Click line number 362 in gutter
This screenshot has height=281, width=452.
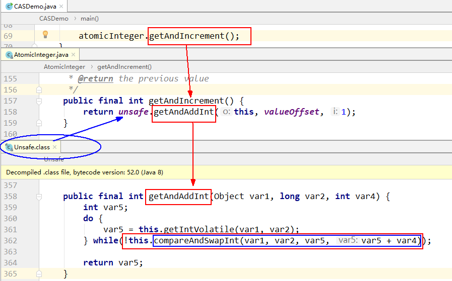[x=11, y=240]
